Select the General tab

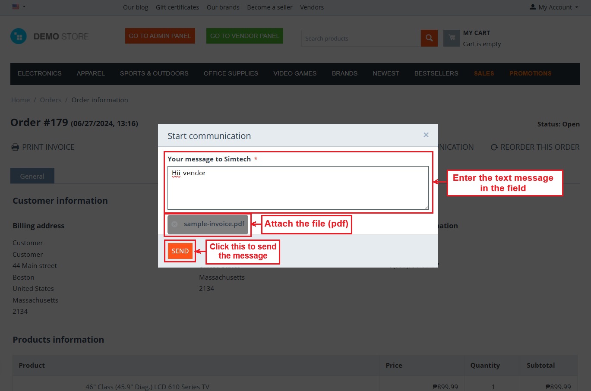32,176
